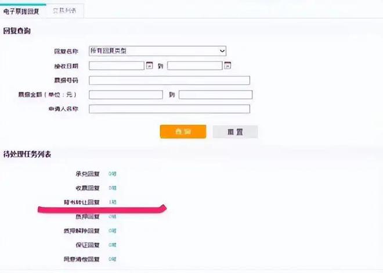
Task: Open the calendar icon for the end date
Action: (x=227, y=66)
